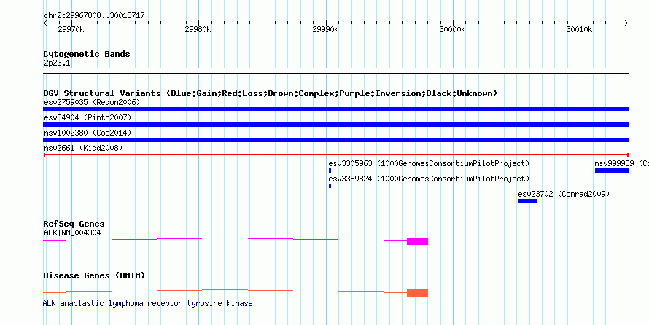Viewport: 649px width, 325px height.
Task: Select the small esv3389824 variant marker
Action: click(330, 186)
